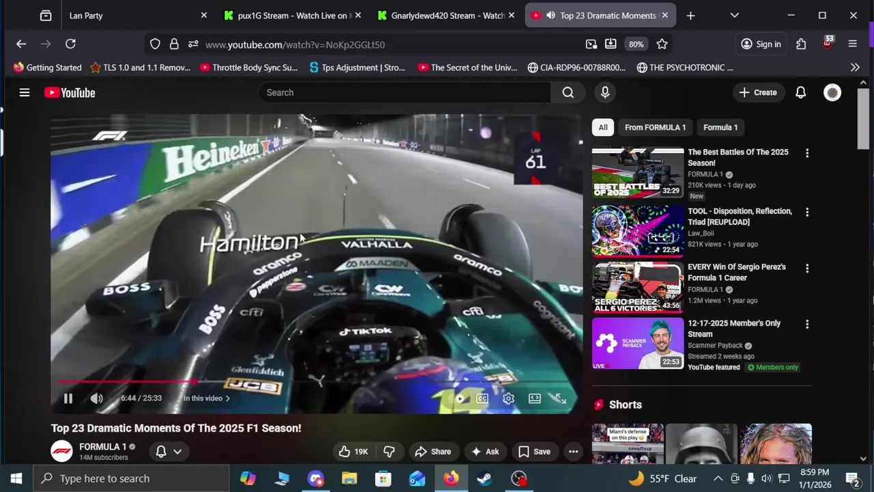Open the FORMULA 1 channel avatar

tap(61, 451)
